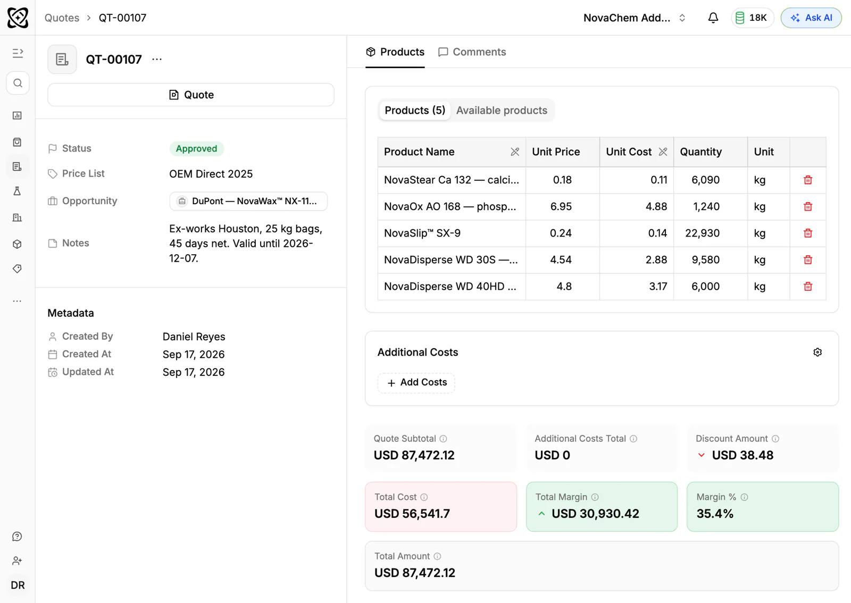Open the chart dashboard sidebar icon
851x603 pixels.
click(18, 115)
